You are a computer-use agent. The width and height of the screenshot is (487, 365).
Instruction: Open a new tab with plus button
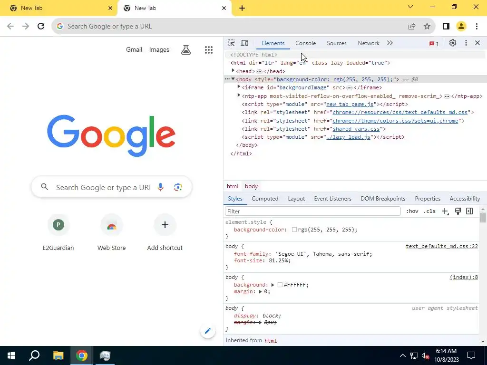(x=242, y=9)
